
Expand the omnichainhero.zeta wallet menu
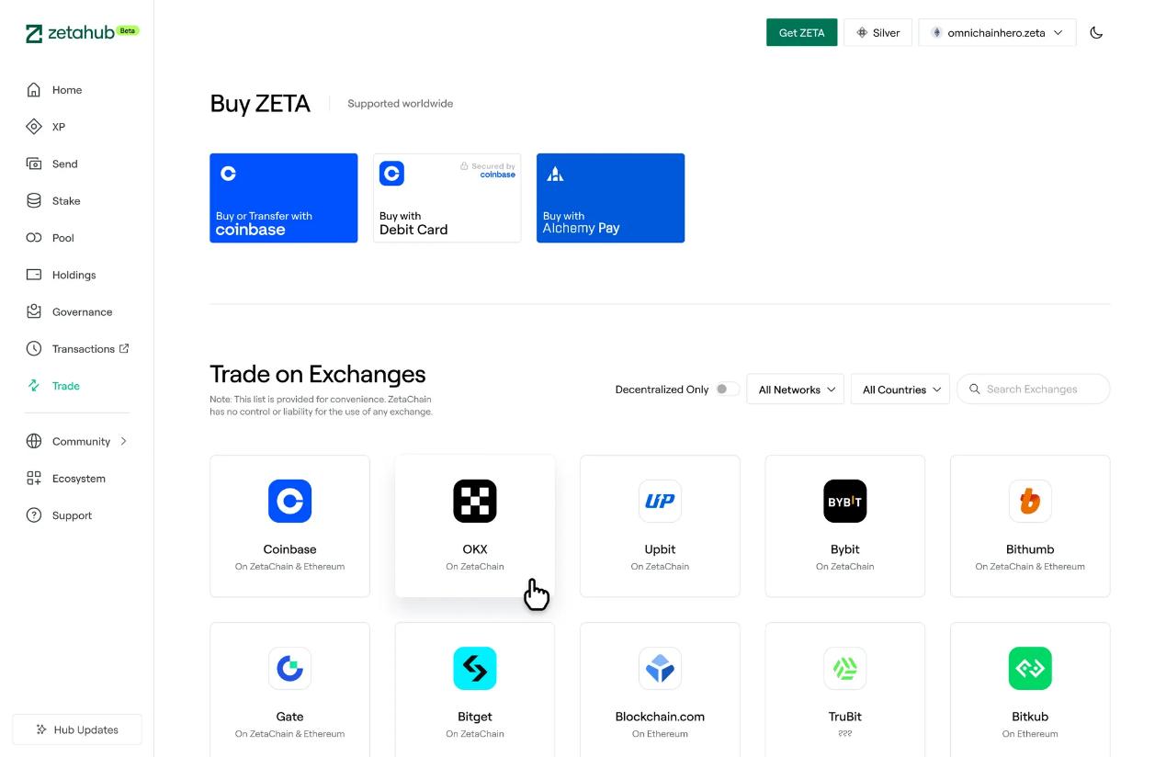pyautogui.click(x=997, y=32)
